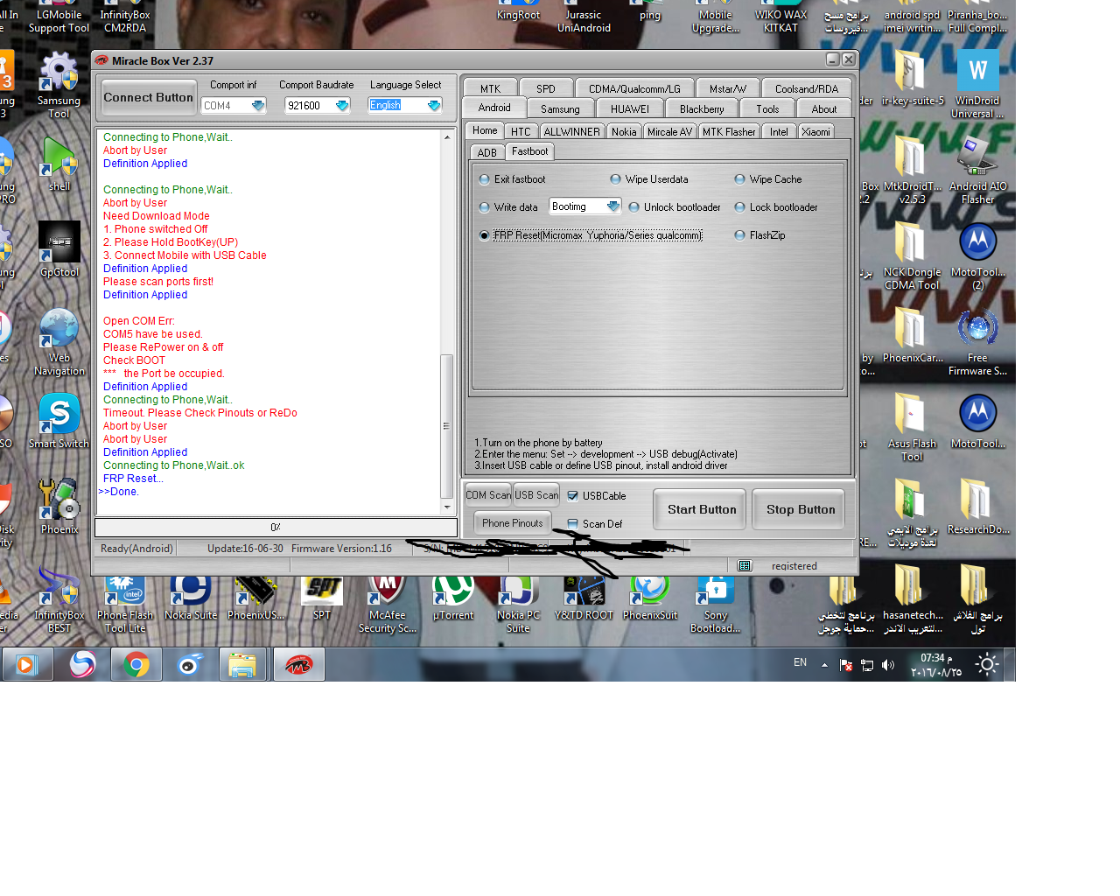Click taskbar clock showing 07:34

coord(936,665)
